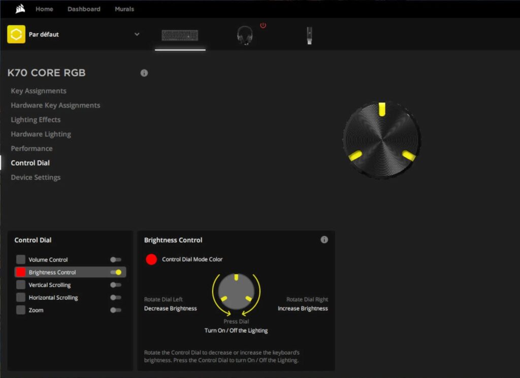Click the Corsair sails logo icon
Viewport: 520px width, 378px height.
tap(19, 9)
